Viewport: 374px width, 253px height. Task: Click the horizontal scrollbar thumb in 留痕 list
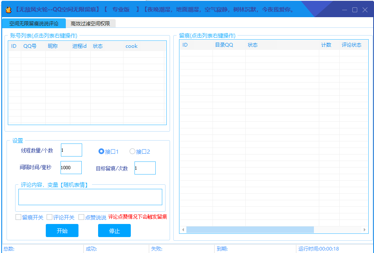(x=250, y=230)
